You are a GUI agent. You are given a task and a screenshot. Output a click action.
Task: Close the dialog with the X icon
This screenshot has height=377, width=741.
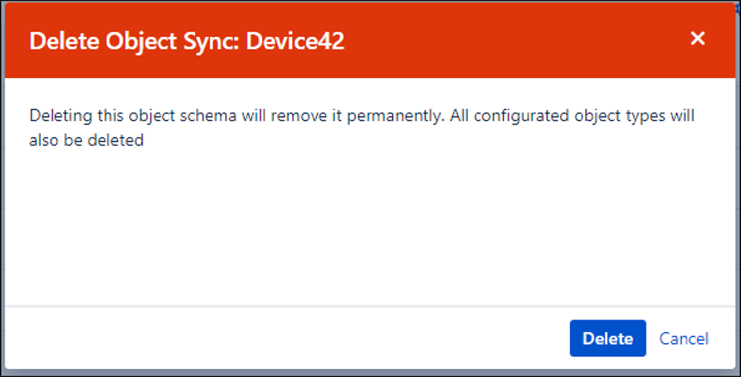(698, 39)
